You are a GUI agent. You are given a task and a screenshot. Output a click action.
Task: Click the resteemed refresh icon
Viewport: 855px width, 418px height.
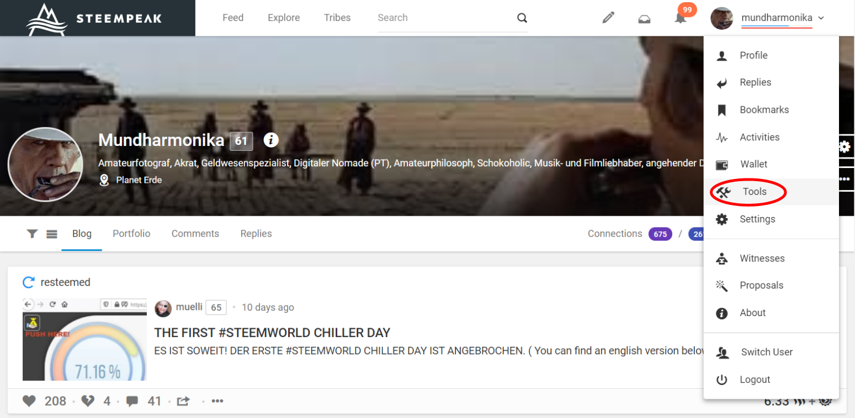(x=29, y=283)
